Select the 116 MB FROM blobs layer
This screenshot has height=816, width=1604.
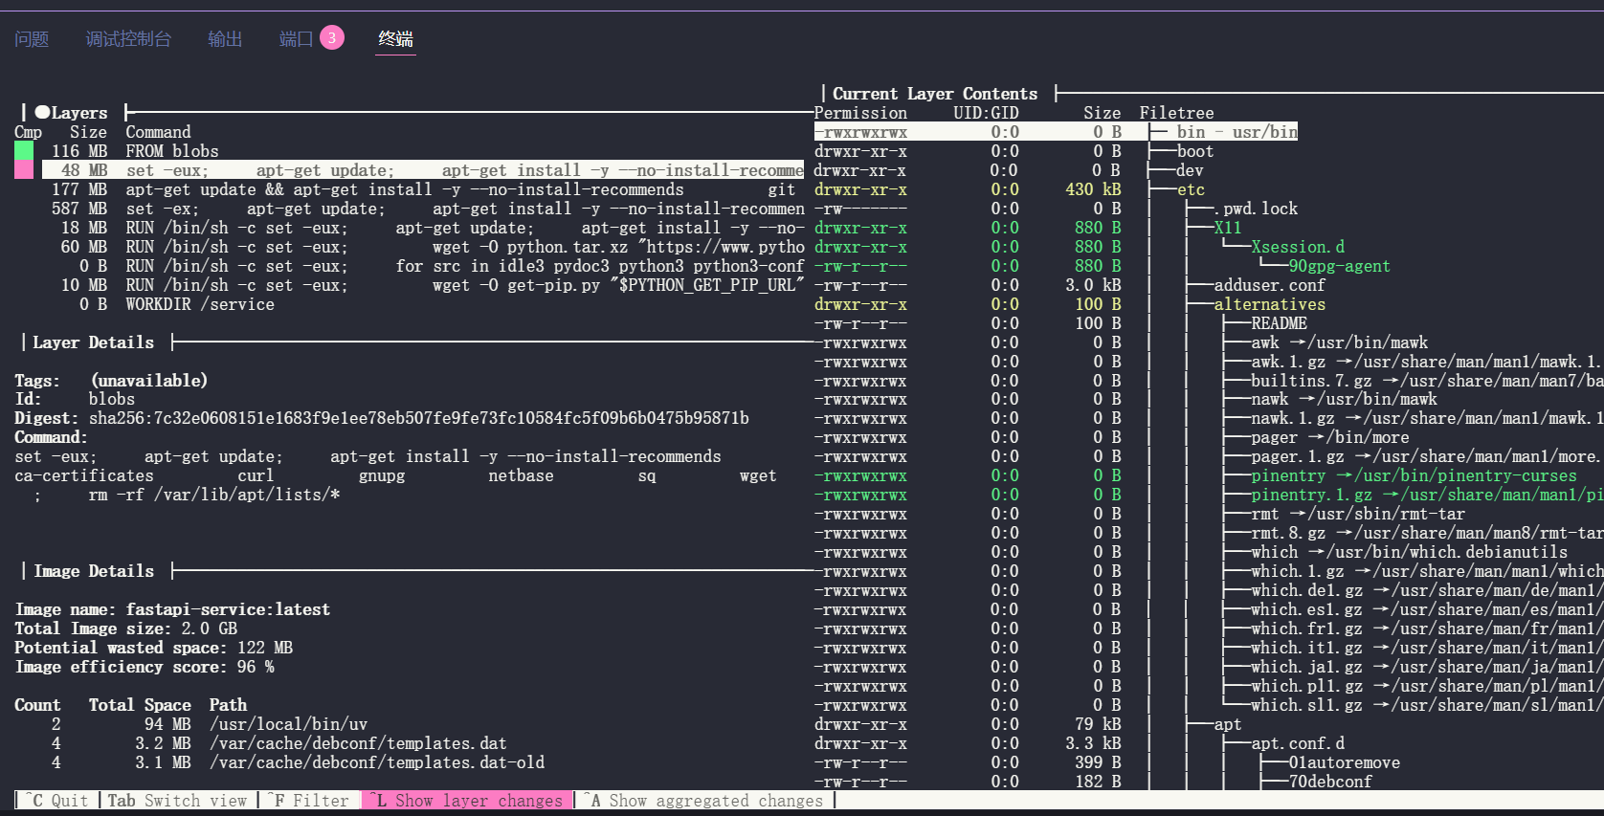(x=172, y=151)
